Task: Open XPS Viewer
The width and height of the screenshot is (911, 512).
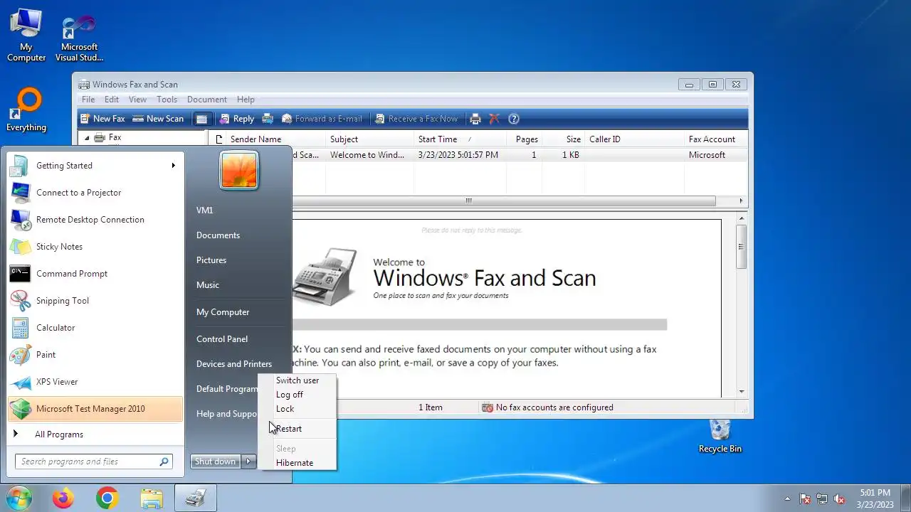Action: 94,382
